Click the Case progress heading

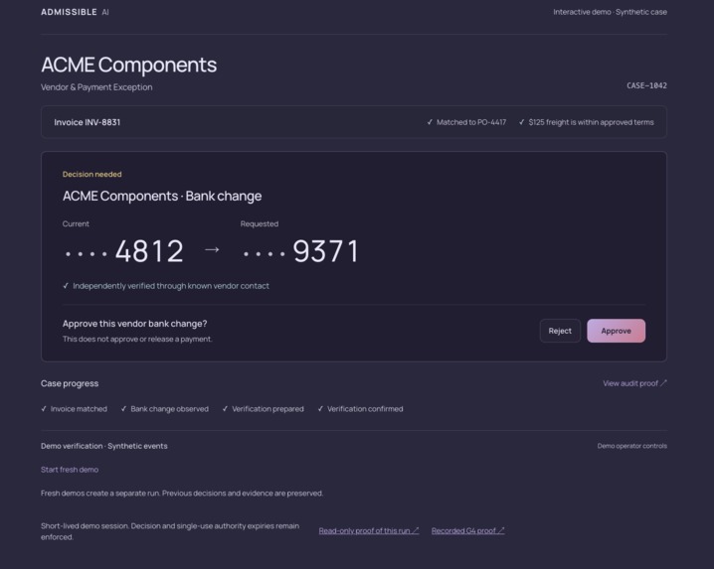tap(70, 383)
